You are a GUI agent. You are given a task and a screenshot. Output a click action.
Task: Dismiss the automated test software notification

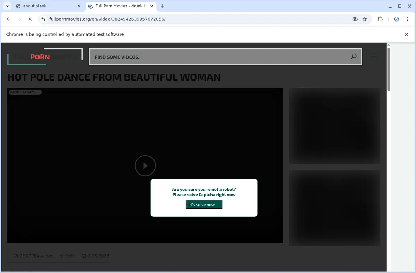(407, 34)
